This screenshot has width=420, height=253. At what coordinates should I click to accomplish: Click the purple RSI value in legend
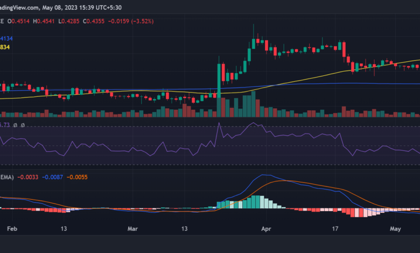4,125
